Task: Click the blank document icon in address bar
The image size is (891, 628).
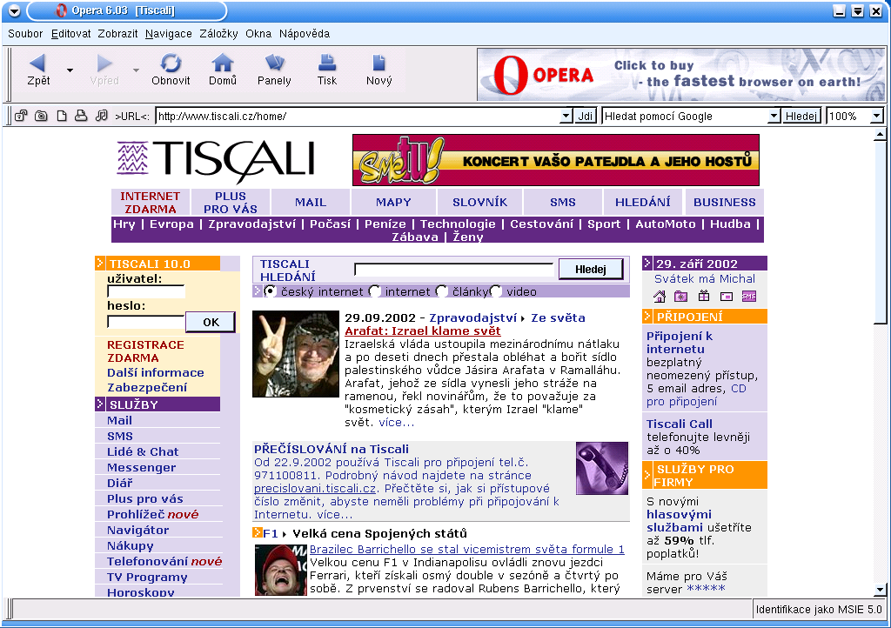Action: point(62,116)
